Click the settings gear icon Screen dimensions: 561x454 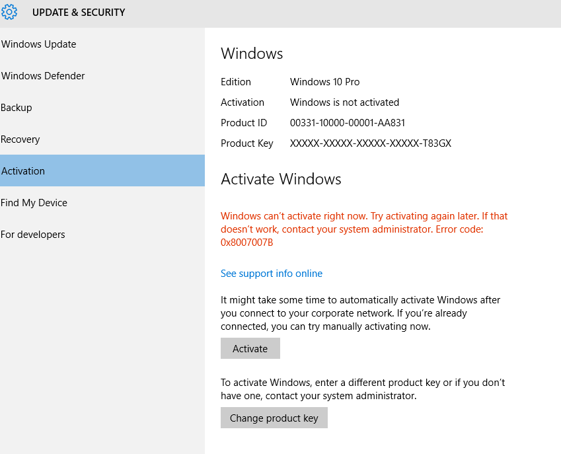[9, 12]
